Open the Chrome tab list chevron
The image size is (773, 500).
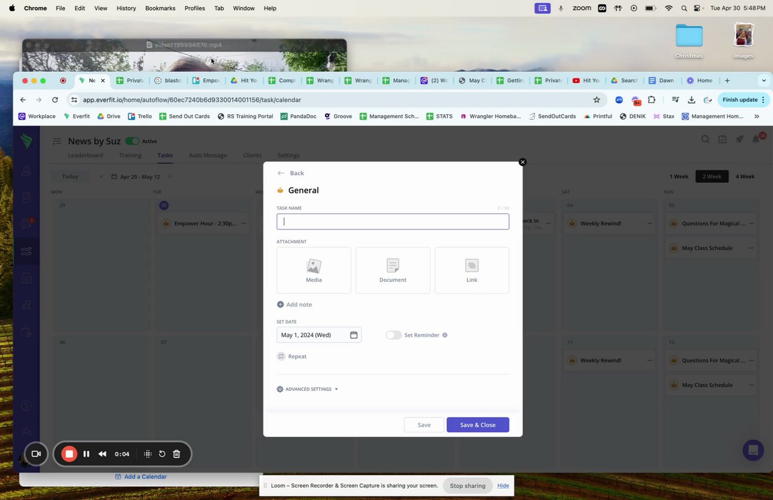click(764, 80)
